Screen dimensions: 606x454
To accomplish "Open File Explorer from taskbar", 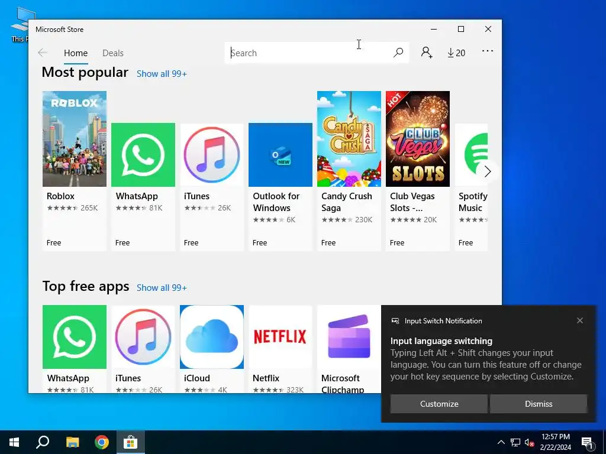I will coord(72,442).
